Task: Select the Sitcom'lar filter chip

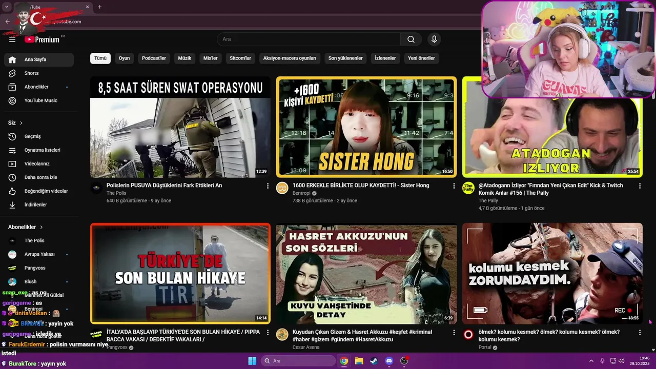Action: point(240,58)
